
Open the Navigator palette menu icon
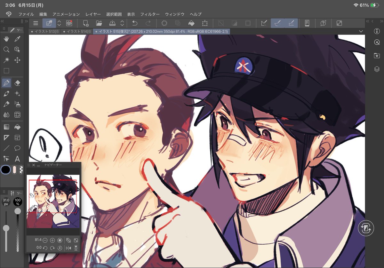(29, 165)
